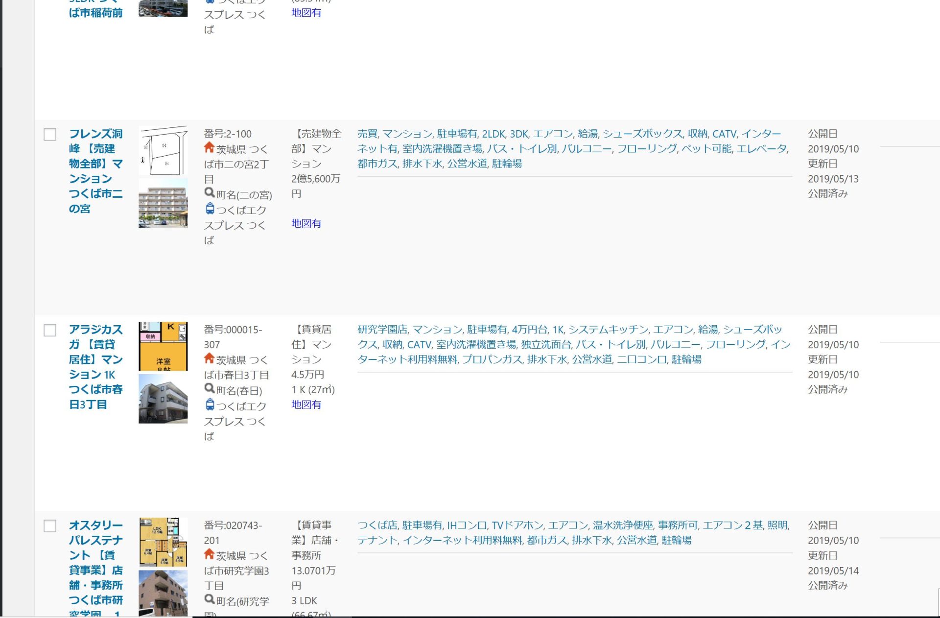Filter by シューズボックス tag in フレンズ洞峰 row
Image resolution: width=940 pixels, height=618 pixels.
642,134
